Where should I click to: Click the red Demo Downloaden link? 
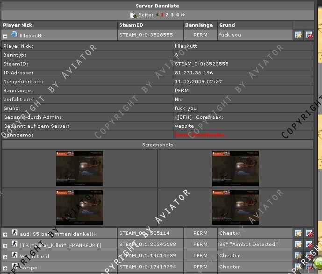200,135
